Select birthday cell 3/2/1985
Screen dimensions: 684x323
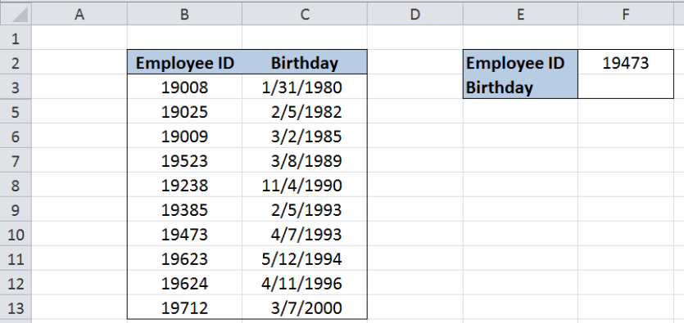[x=305, y=137]
